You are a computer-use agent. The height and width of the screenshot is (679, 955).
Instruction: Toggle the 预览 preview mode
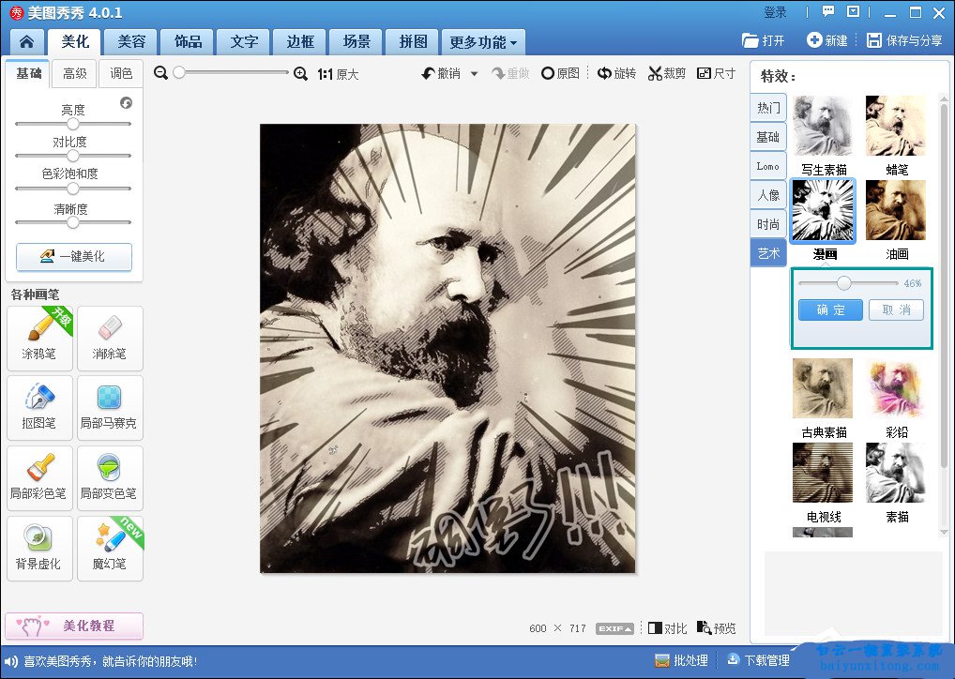[x=716, y=628]
